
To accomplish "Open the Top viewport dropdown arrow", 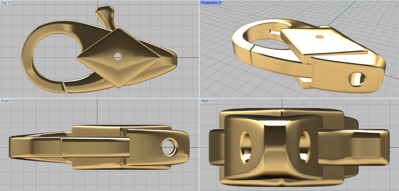I will pyautogui.click(x=10, y=2).
